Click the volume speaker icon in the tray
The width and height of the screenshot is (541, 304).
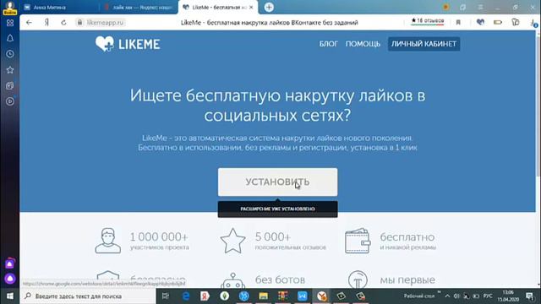(456, 296)
